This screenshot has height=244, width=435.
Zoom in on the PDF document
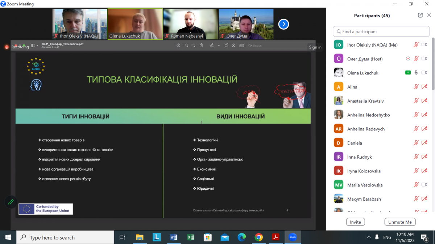click(x=193, y=45)
